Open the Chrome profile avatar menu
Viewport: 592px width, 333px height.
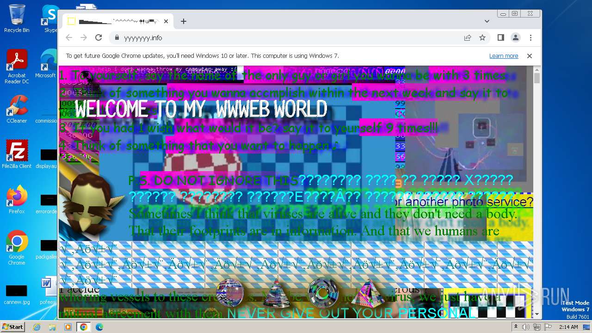(516, 38)
